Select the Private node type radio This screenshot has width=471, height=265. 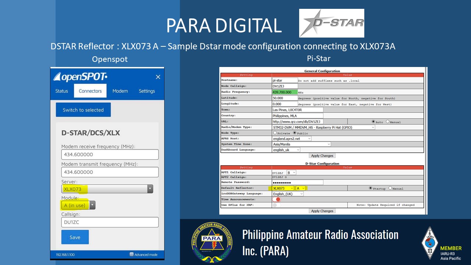275,133
